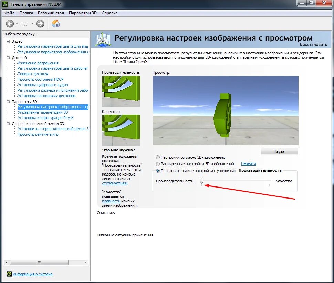Open the Файл menu
The width and height of the screenshot is (334, 283).
10,13
